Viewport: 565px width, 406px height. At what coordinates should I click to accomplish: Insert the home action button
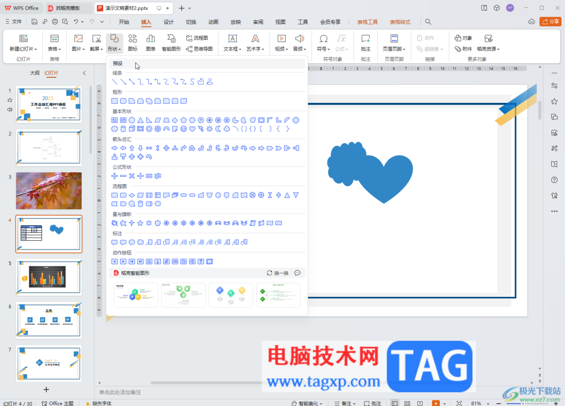tap(149, 262)
